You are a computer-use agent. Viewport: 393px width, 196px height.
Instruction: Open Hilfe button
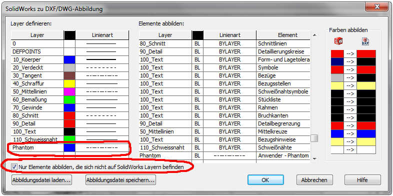[x=362, y=180]
